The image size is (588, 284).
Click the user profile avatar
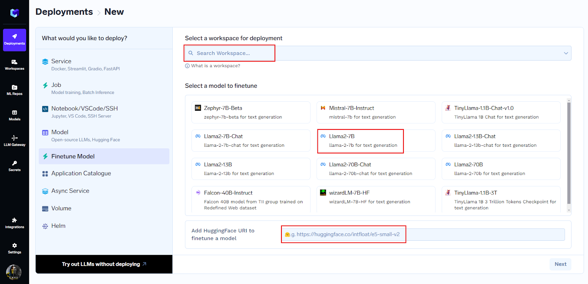14,272
